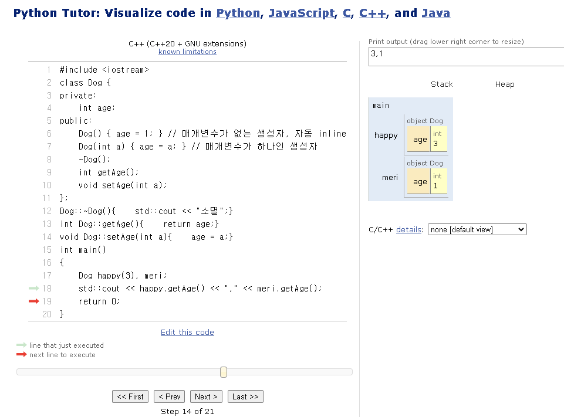Click code line 8 '~Dog();'

click(x=94, y=160)
